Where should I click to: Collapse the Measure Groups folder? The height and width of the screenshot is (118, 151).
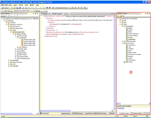tap(13, 34)
